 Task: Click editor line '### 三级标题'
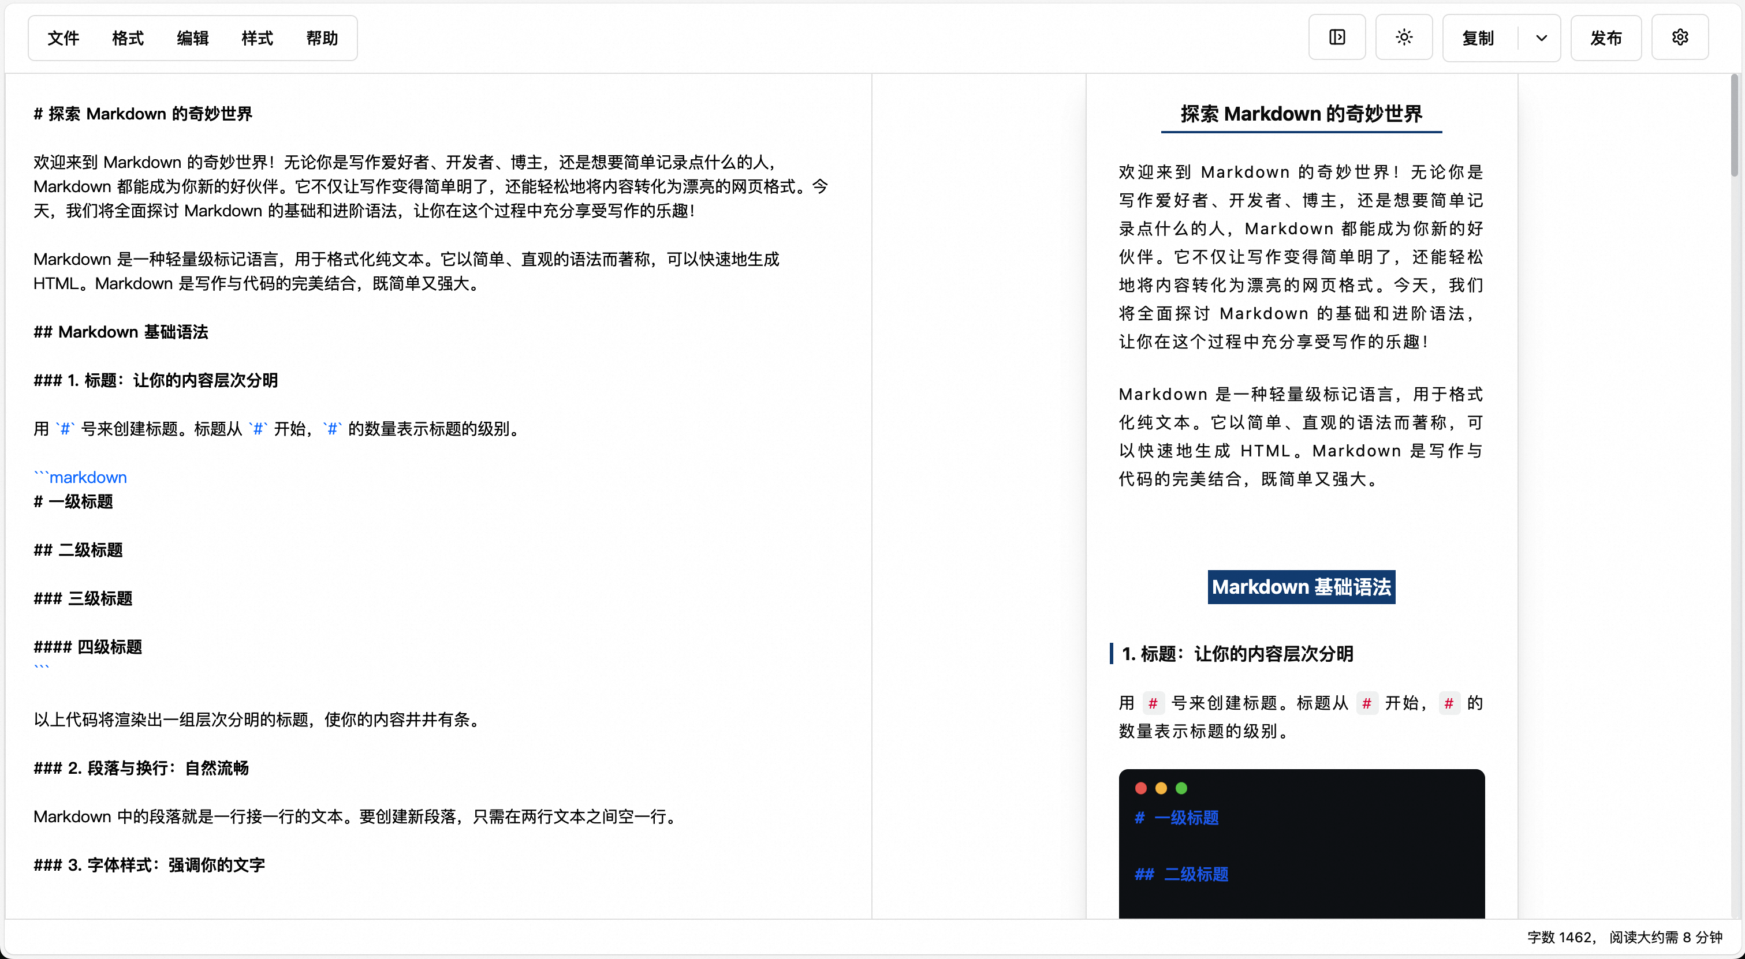tap(83, 598)
